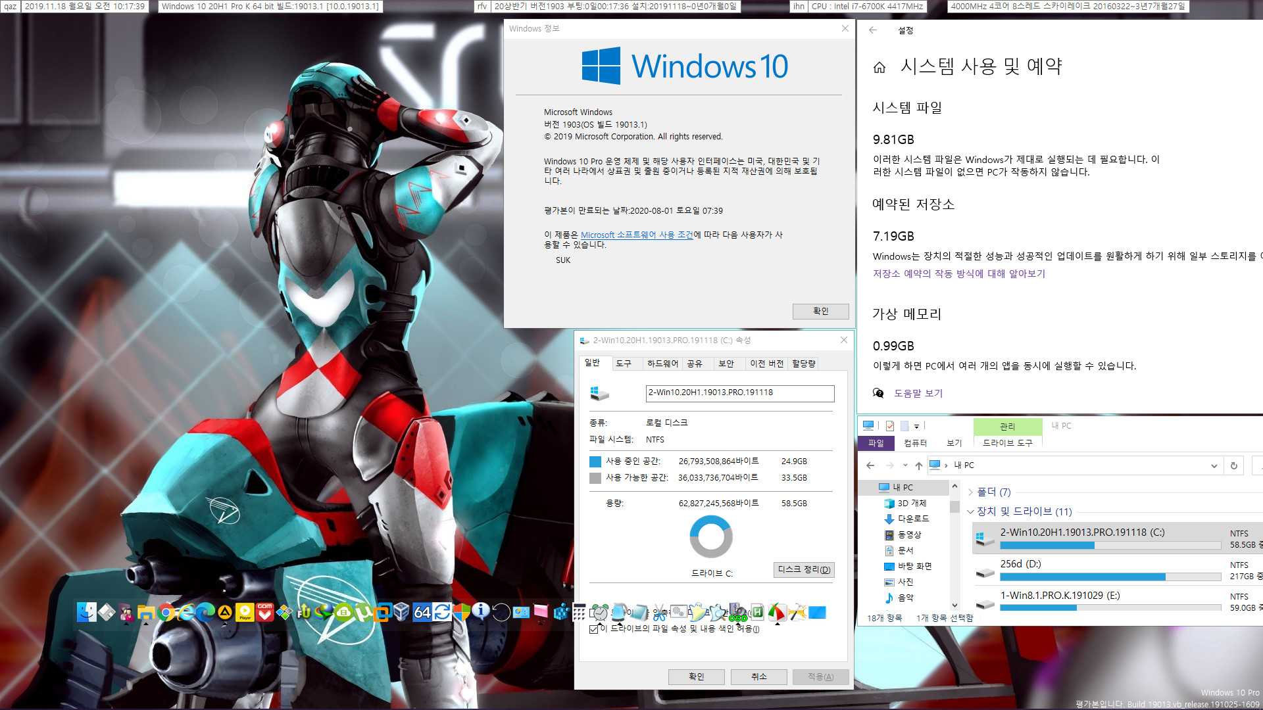The width and height of the screenshot is (1263, 710).
Task: Open the blue info bubble icon in the dock
Action: click(480, 612)
